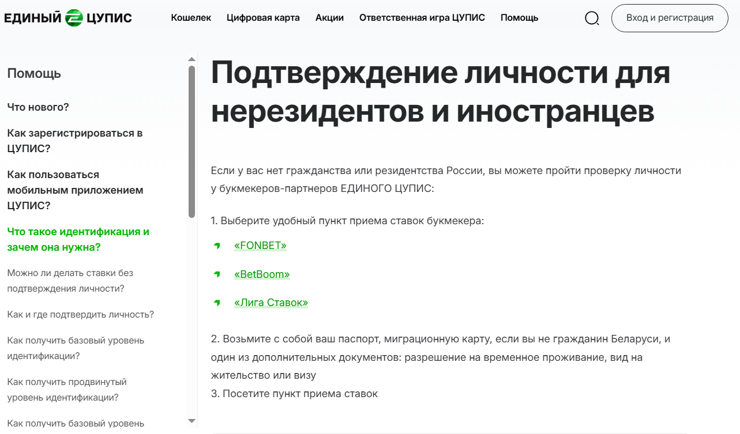Click the arrow bullet beside «FONBET»

click(217, 246)
